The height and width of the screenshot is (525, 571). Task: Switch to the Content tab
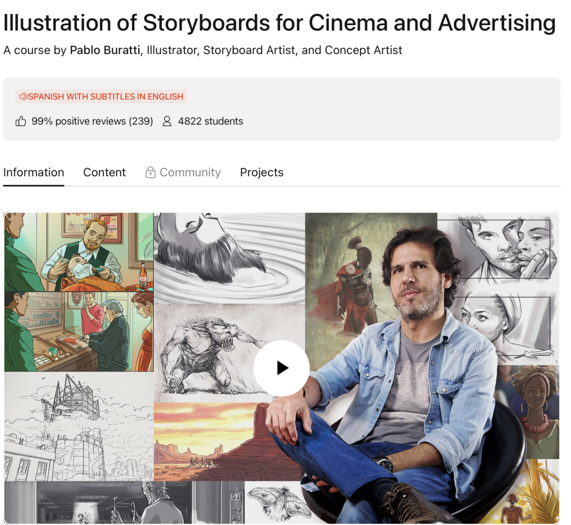tap(104, 172)
